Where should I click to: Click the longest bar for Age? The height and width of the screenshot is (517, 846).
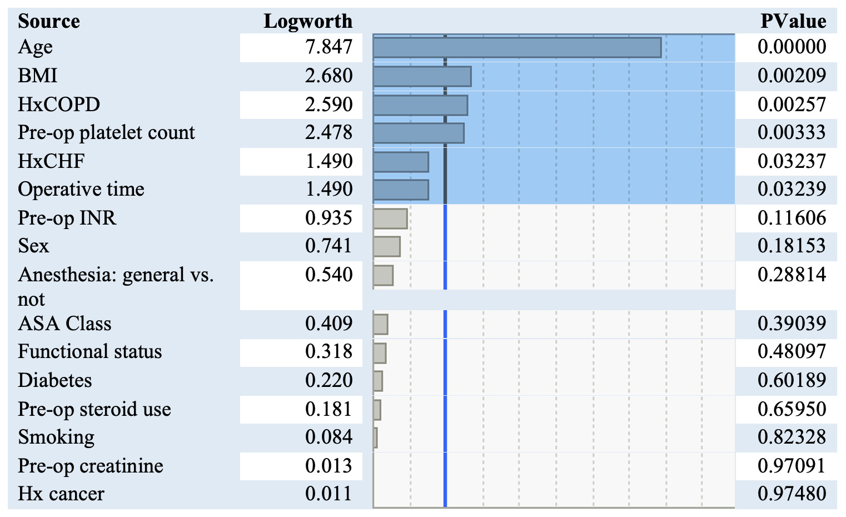517,48
